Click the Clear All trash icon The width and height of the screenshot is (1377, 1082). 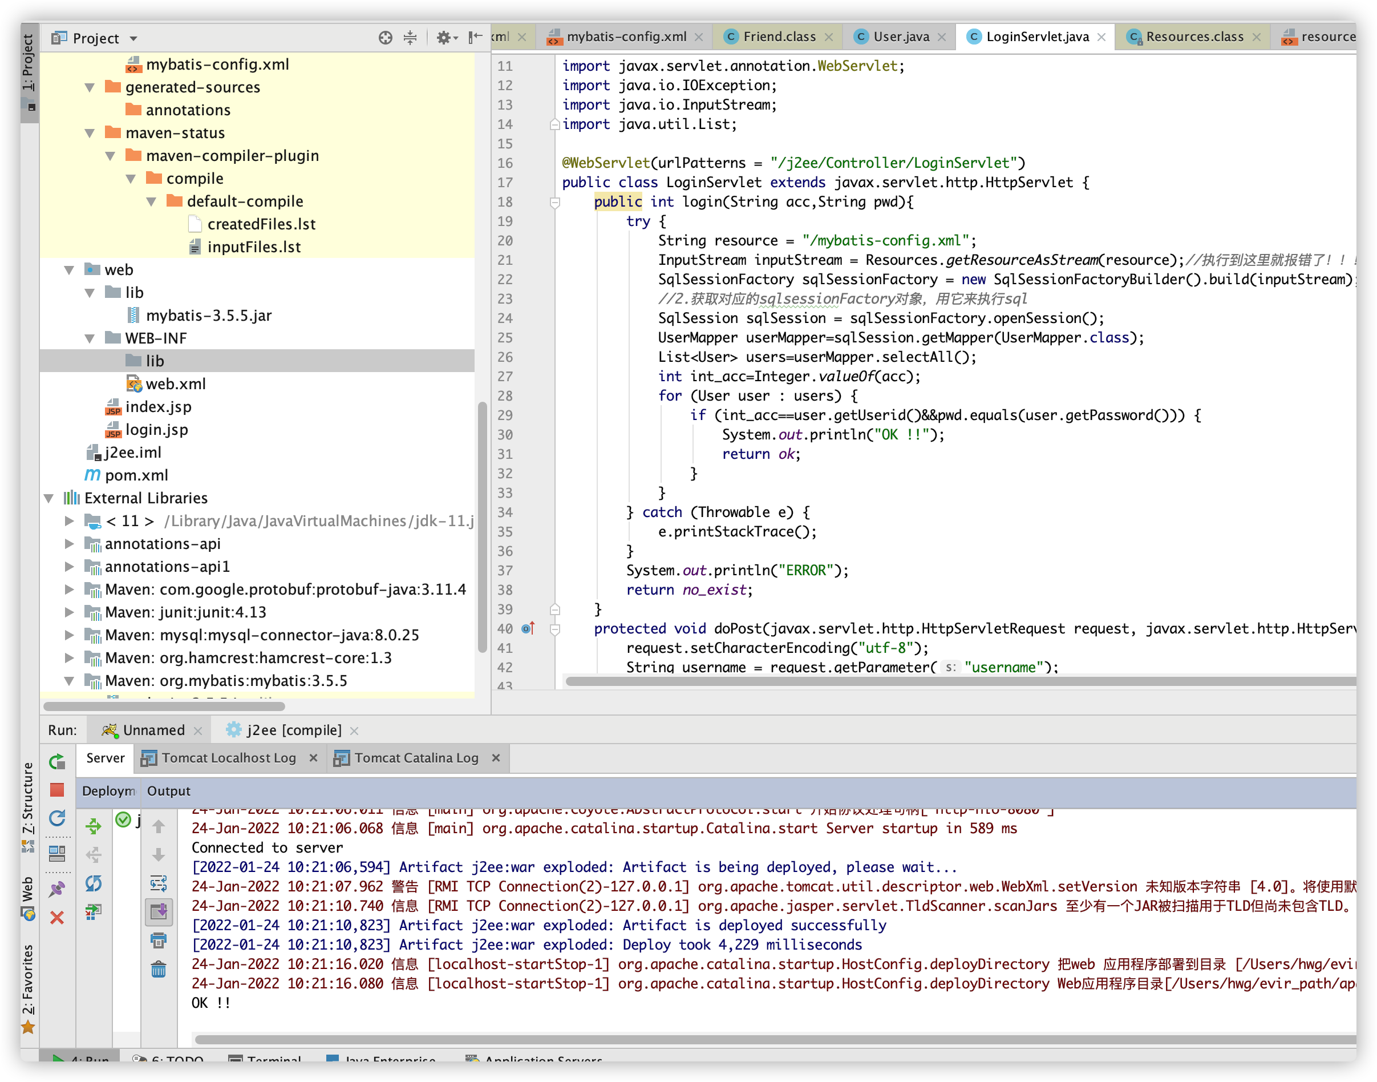pos(158,969)
